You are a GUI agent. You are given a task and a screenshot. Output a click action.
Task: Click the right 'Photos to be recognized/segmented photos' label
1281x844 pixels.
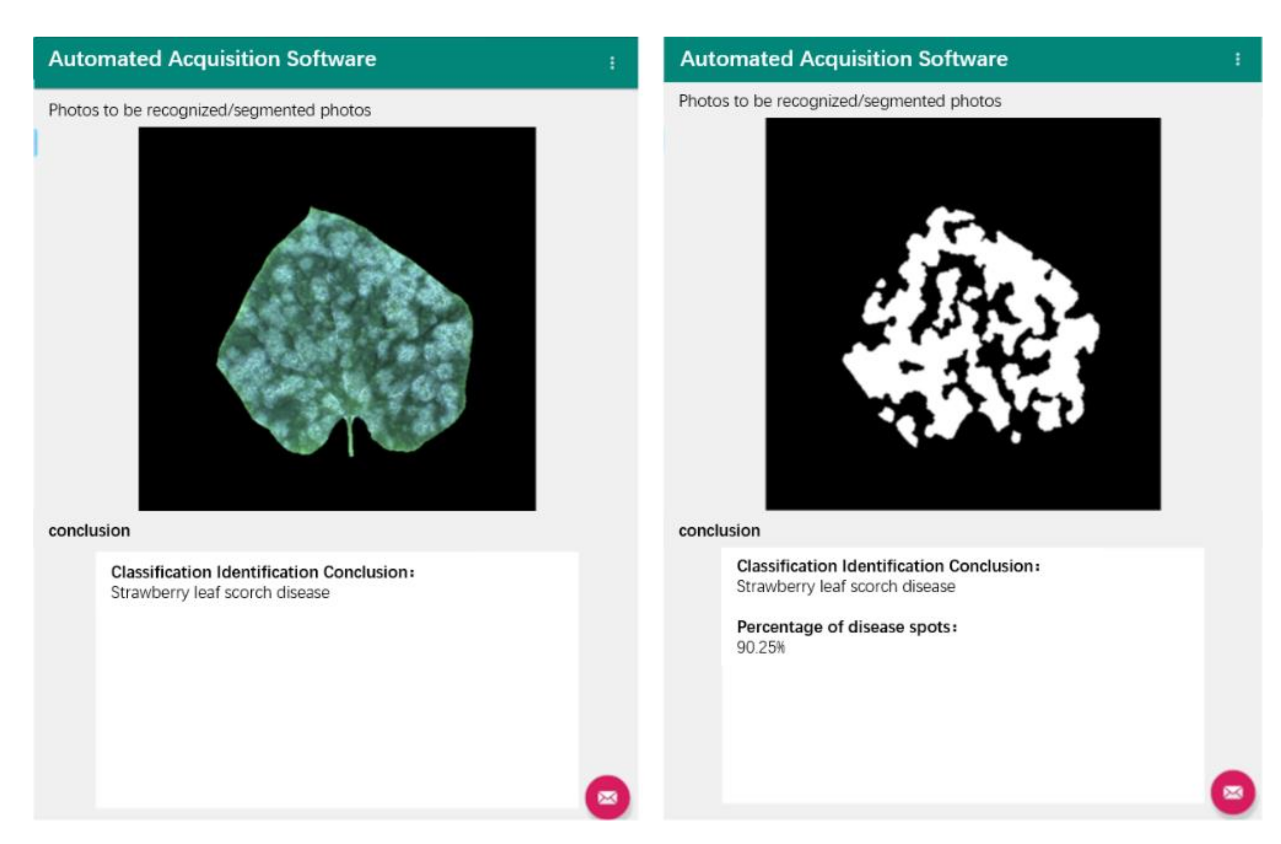(x=840, y=101)
